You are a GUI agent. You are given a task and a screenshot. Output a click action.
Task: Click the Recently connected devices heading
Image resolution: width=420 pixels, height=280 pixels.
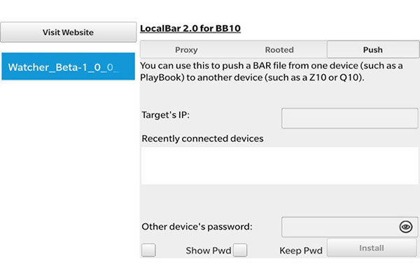[202, 139]
